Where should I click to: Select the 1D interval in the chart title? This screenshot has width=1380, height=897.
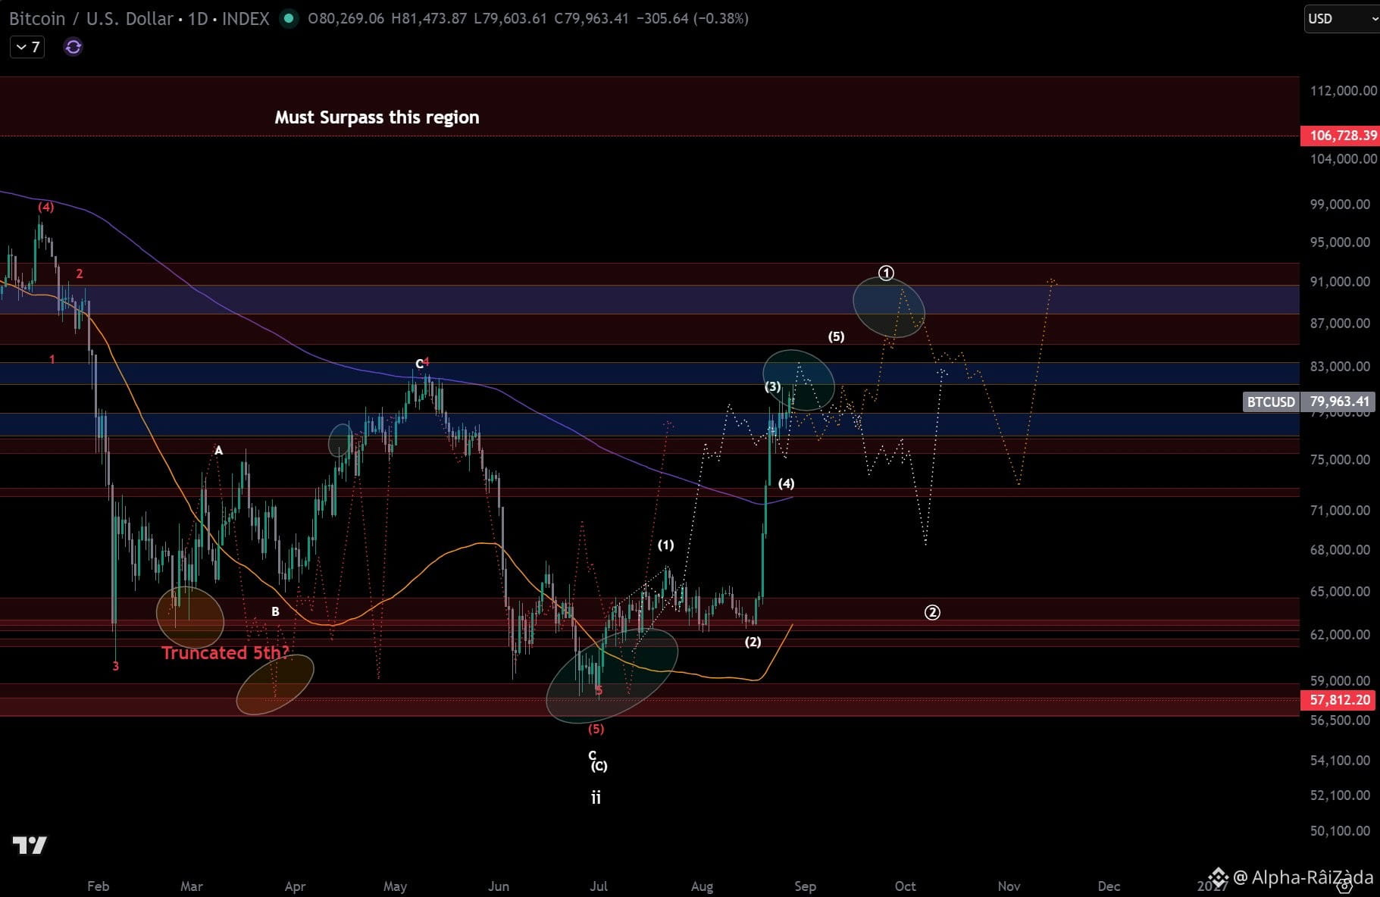tap(198, 18)
